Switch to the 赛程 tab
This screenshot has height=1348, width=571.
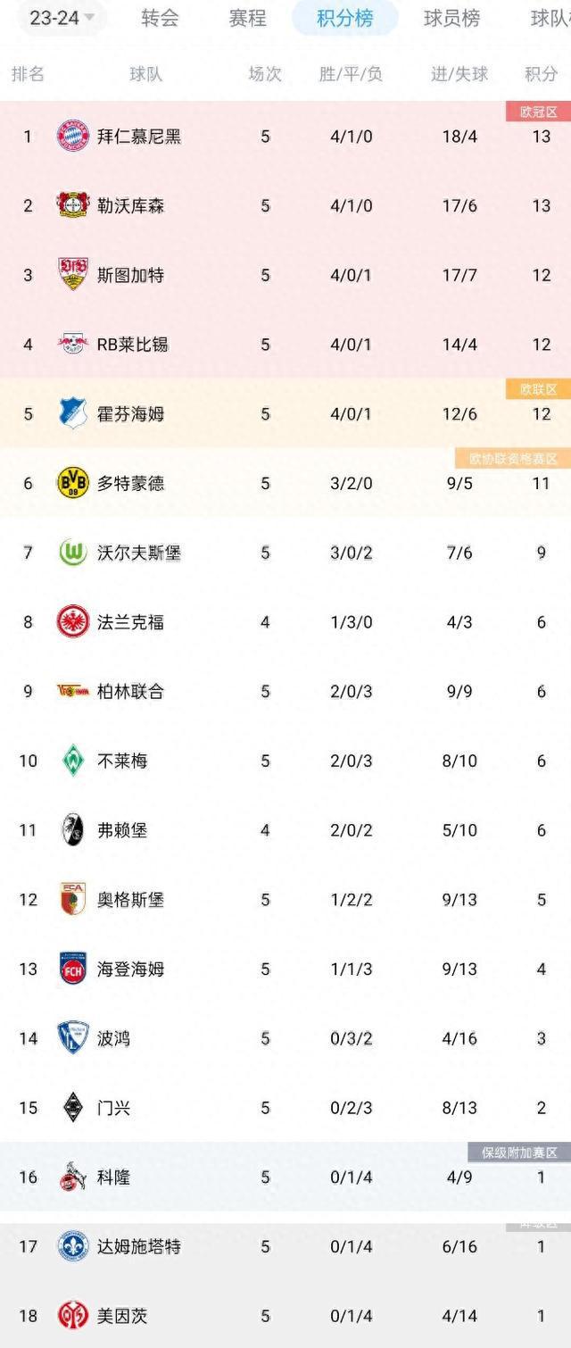point(247,18)
